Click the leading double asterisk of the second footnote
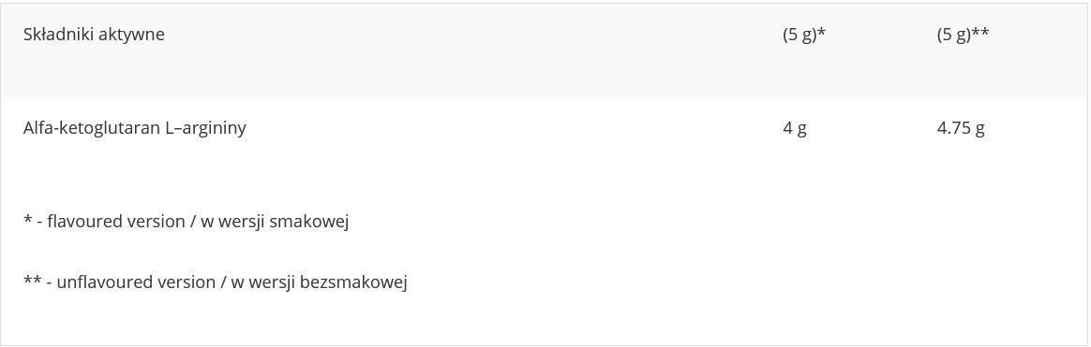This screenshot has width=1091, height=347. 32,280
